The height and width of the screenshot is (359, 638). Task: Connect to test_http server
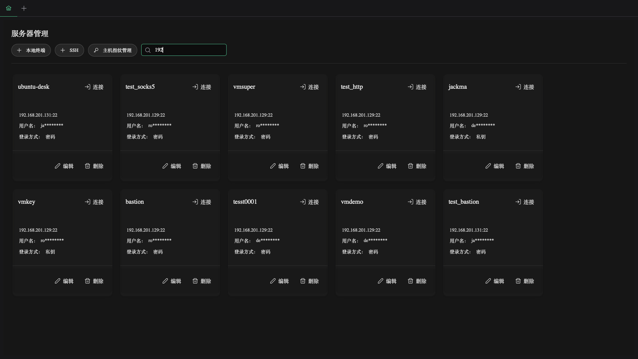(x=417, y=87)
